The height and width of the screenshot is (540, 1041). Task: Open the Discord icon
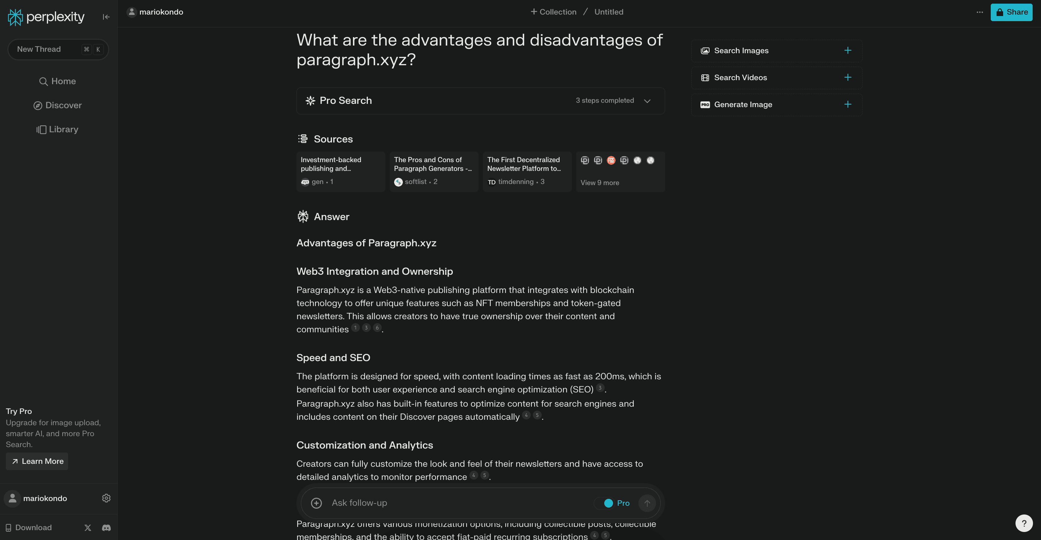[106, 528]
